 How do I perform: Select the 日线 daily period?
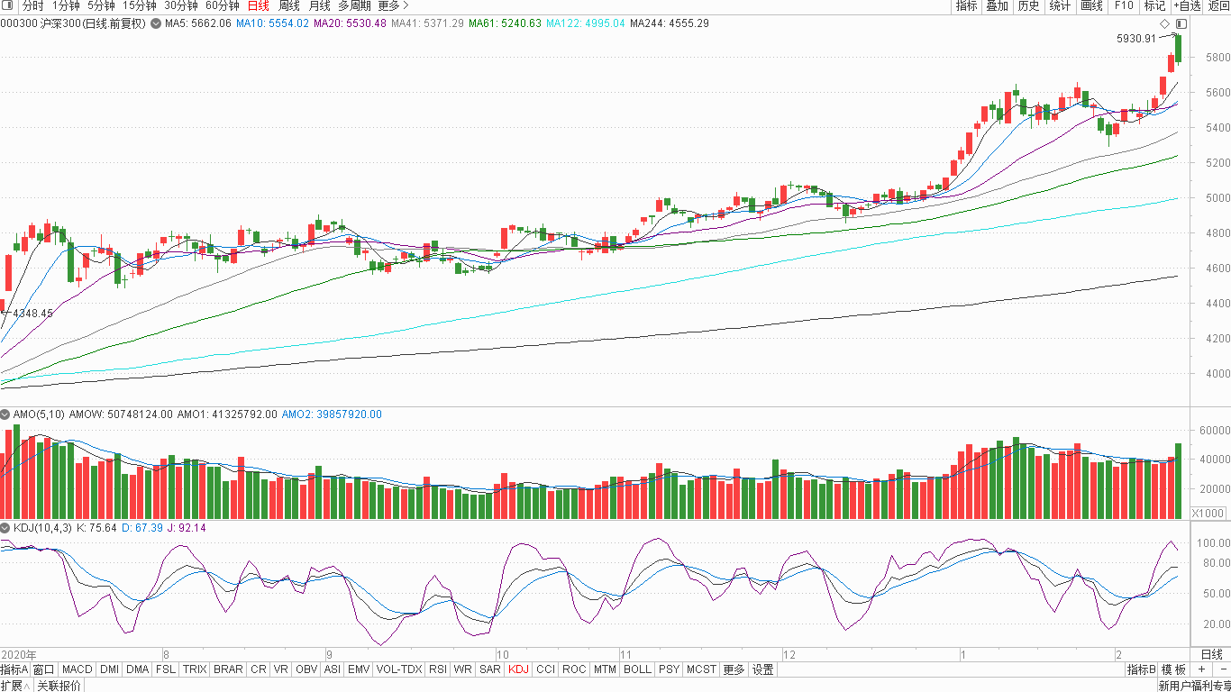coord(258,5)
